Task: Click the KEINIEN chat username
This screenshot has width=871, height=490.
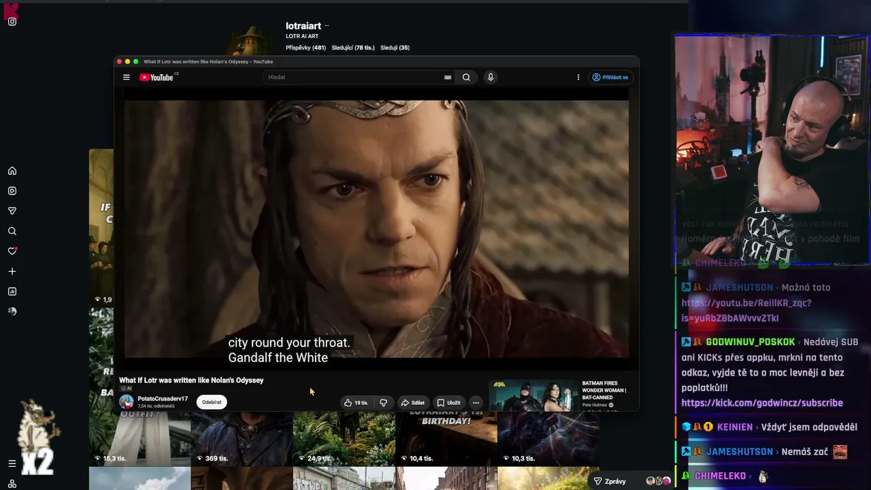Action: [x=735, y=427]
